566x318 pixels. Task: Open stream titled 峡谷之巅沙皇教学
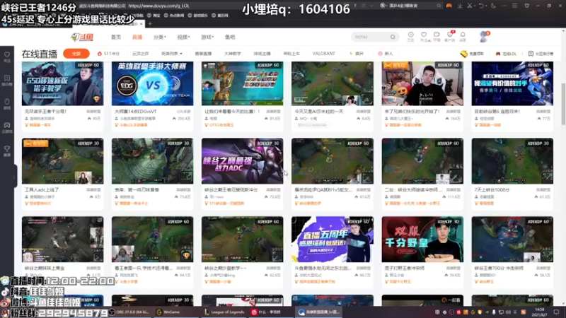point(226,269)
